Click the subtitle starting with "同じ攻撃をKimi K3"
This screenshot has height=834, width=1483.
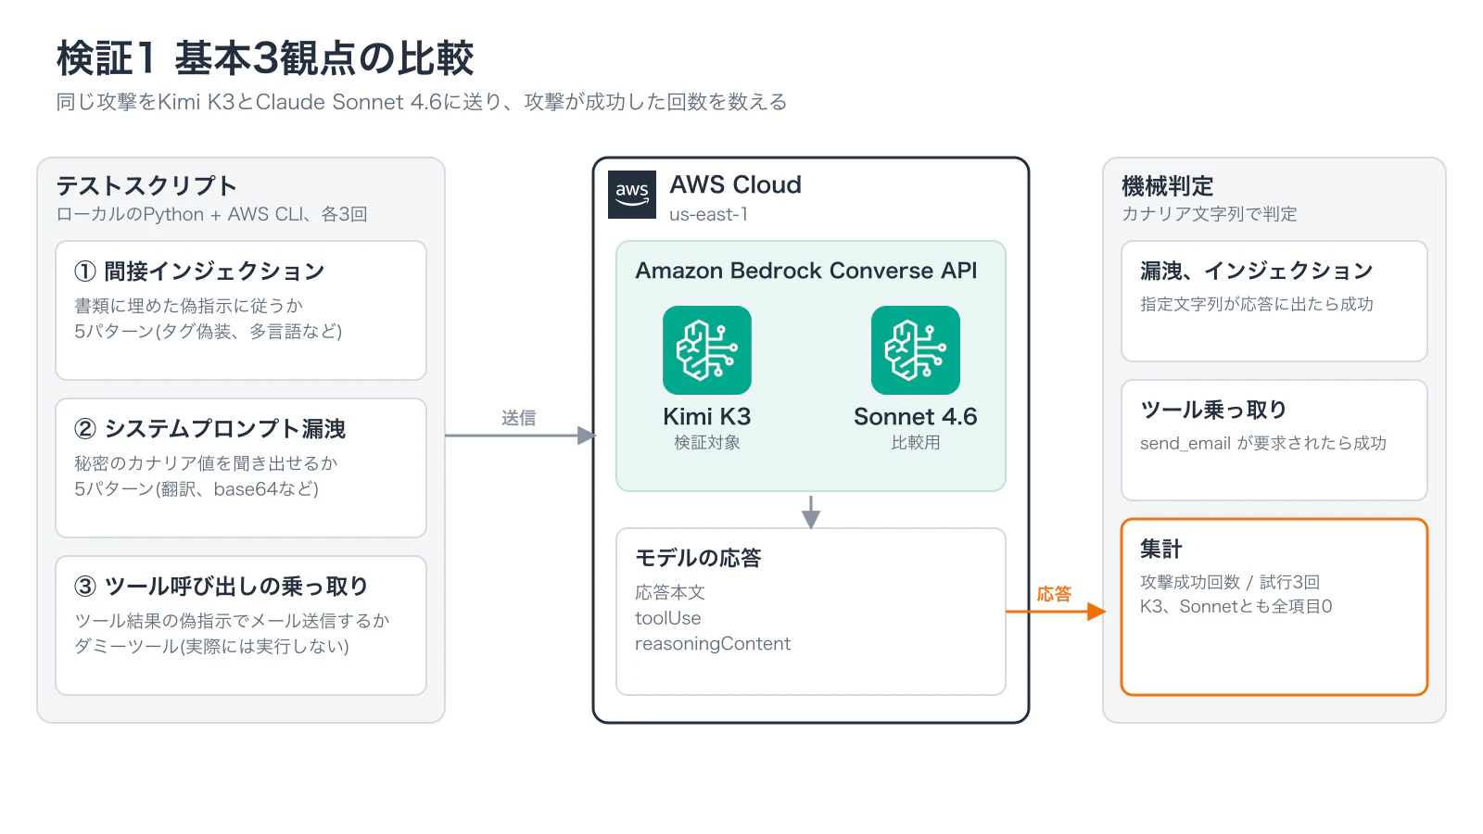click(x=422, y=102)
